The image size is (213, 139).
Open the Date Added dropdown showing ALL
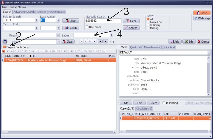(58, 20)
